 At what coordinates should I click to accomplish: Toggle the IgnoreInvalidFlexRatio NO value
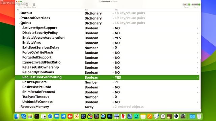coord(117,63)
